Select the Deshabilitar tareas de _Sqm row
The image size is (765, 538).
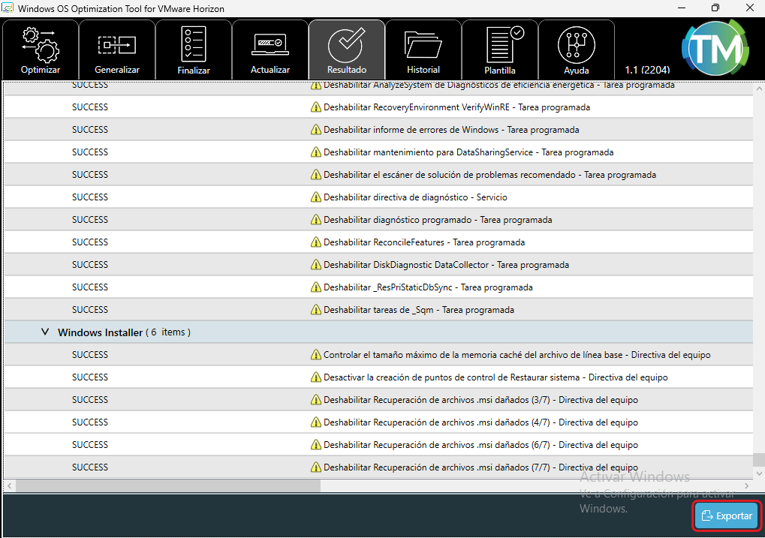pos(418,310)
